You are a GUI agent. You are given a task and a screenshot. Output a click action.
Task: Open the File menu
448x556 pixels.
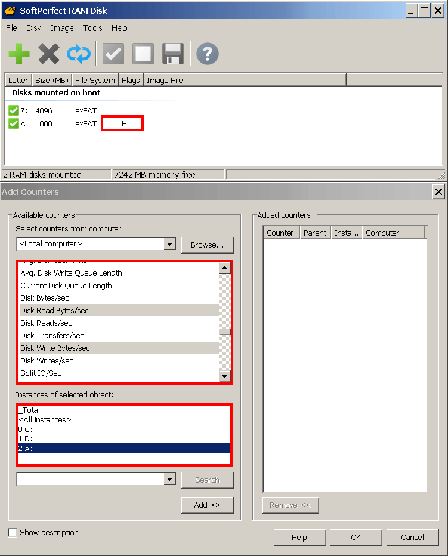[x=11, y=28]
